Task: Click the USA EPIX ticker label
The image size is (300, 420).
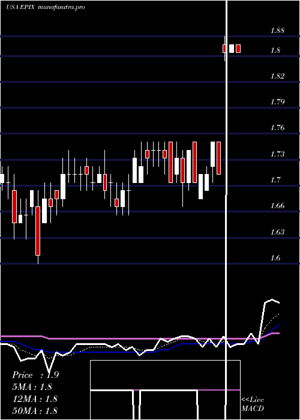Action: point(19,7)
